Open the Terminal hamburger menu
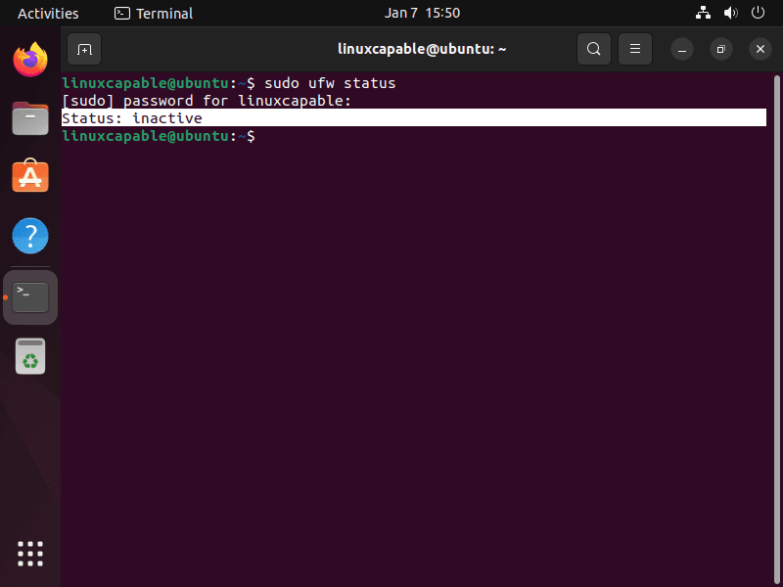This screenshot has height=587, width=783. [634, 48]
